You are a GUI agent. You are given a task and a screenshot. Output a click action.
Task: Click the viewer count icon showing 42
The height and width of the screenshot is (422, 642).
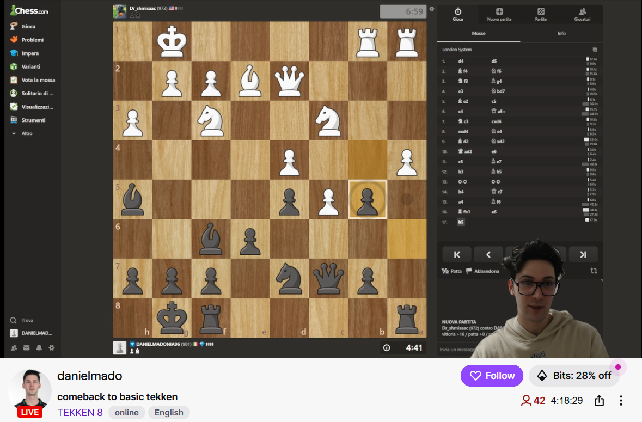pos(525,400)
